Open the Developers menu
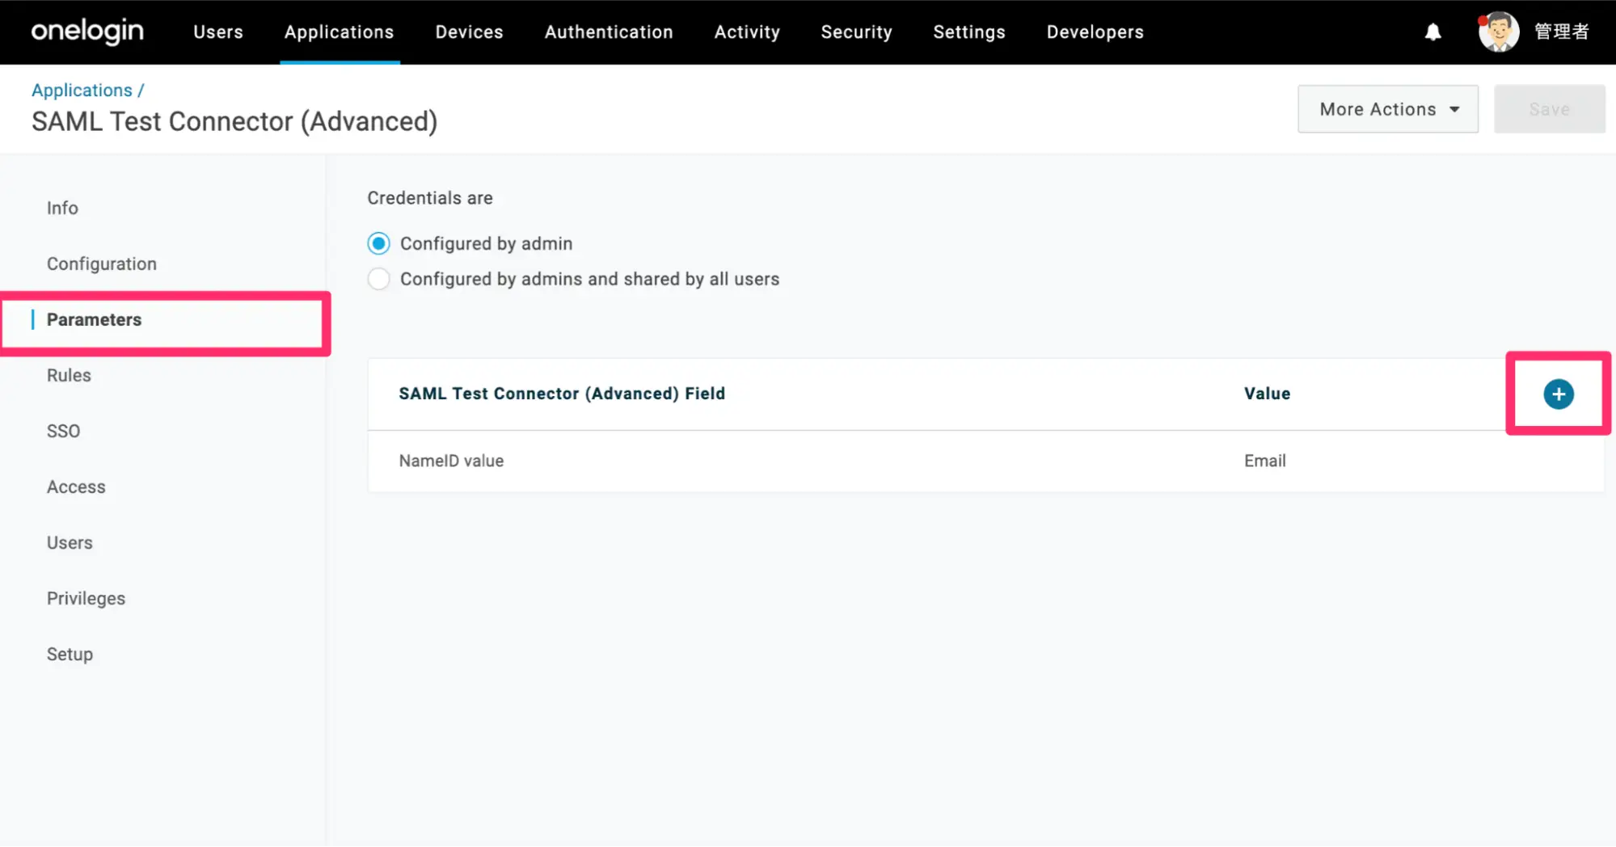This screenshot has height=847, width=1616. (1095, 32)
